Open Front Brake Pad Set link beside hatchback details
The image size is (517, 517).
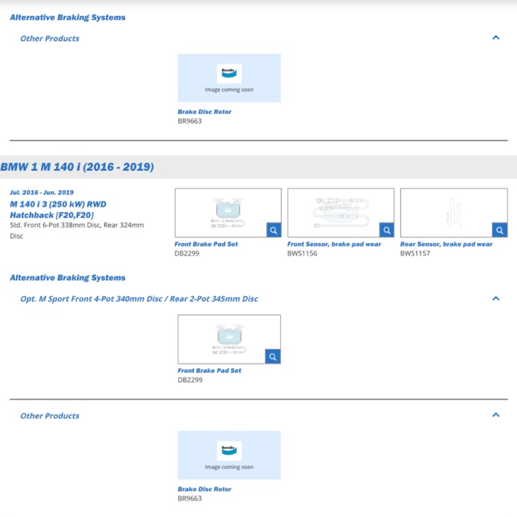tap(206, 244)
